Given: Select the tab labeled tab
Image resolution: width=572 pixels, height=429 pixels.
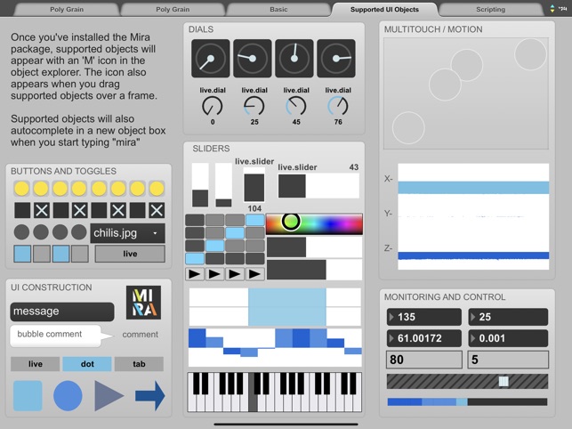Looking at the screenshot, I should coord(139,364).
